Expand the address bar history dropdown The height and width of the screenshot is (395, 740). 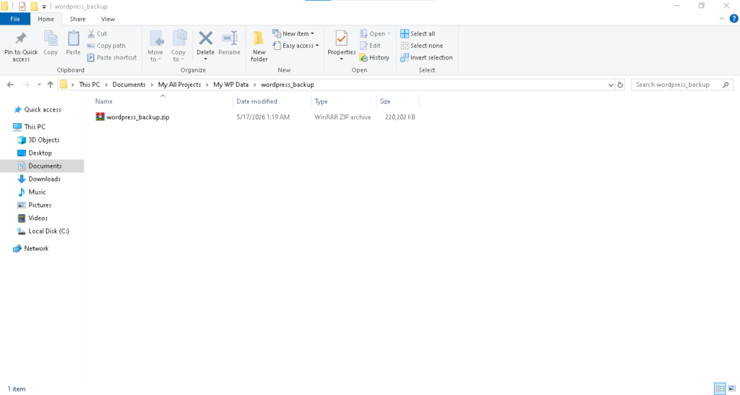pyautogui.click(x=611, y=85)
